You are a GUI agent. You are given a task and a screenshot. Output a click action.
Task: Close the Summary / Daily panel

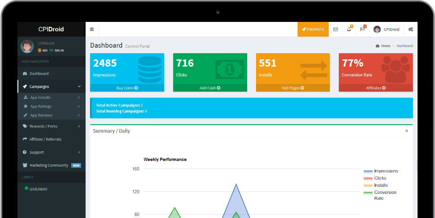407,131
